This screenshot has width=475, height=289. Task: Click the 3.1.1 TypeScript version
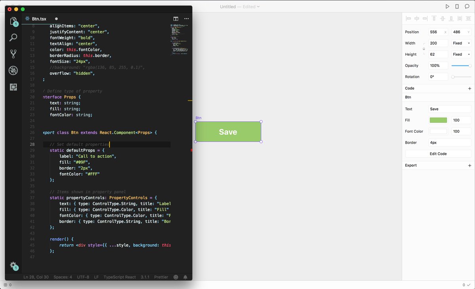pos(145,277)
